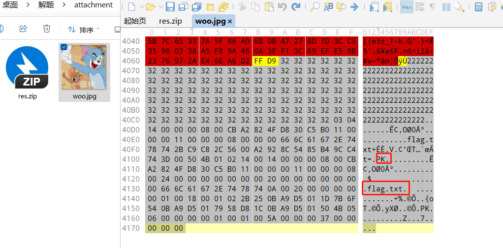Screen dimensions: 503x248
Task: Expand chevron after 解题 in breadcrumb
Action: (x=64, y=5)
